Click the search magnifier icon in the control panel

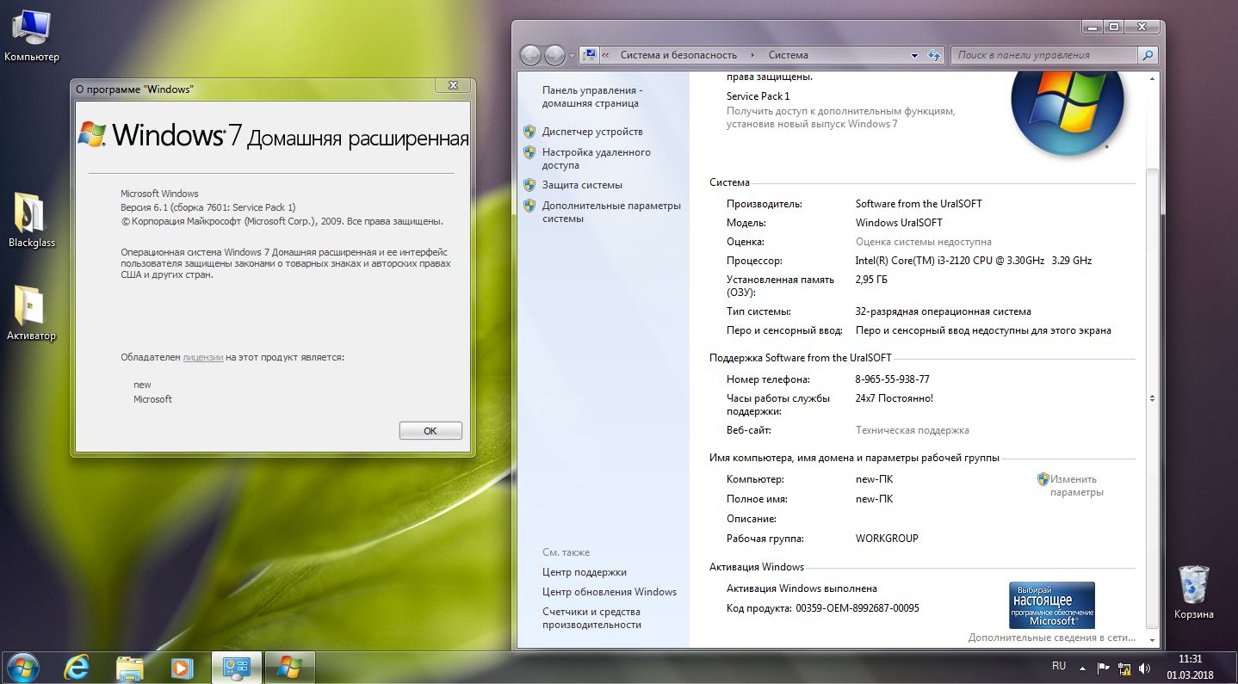click(x=1147, y=55)
